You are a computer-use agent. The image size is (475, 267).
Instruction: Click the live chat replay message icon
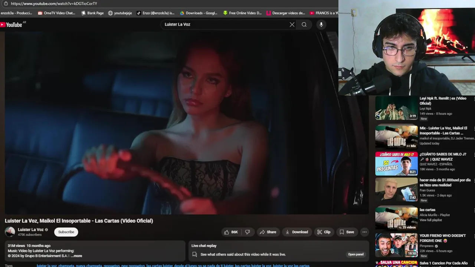194,254
